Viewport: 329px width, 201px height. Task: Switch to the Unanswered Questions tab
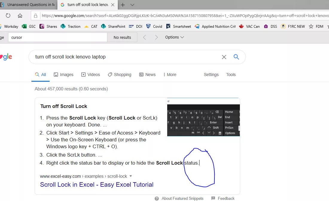point(28,4)
